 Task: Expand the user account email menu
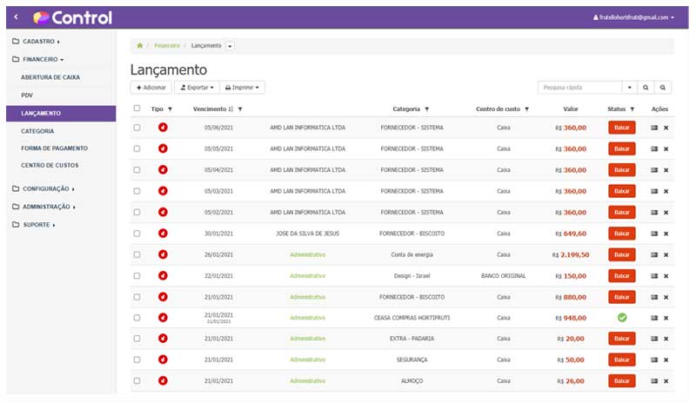[632, 17]
